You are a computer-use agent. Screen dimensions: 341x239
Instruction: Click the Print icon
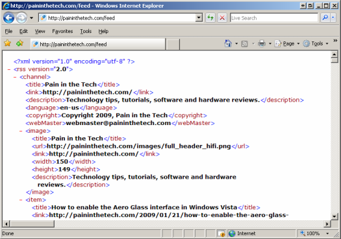pos(262,43)
